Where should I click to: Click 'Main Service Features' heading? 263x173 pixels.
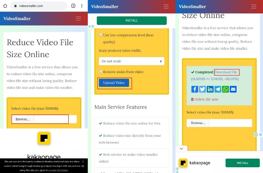point(120,107)
